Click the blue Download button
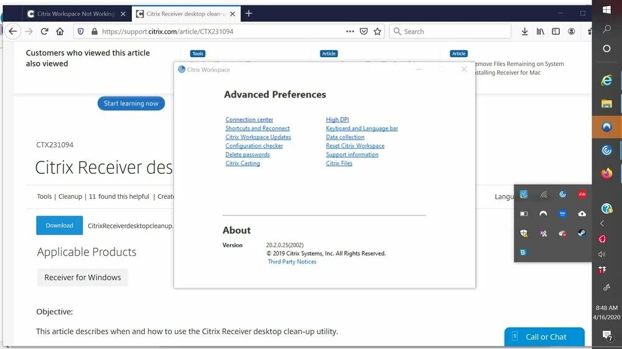Viewport: 622px width, 349px height. (x=60, y=225)
